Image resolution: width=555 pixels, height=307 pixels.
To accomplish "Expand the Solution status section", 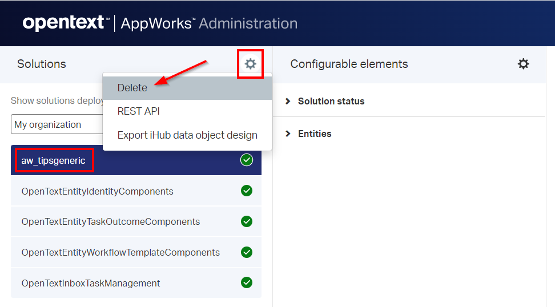I will [x=331, y=101].
